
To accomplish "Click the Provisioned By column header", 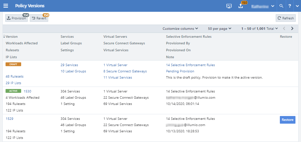I will click(178, 43).
